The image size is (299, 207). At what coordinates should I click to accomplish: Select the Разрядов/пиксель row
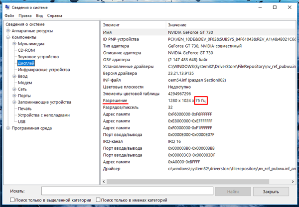[x=199, y=107]
